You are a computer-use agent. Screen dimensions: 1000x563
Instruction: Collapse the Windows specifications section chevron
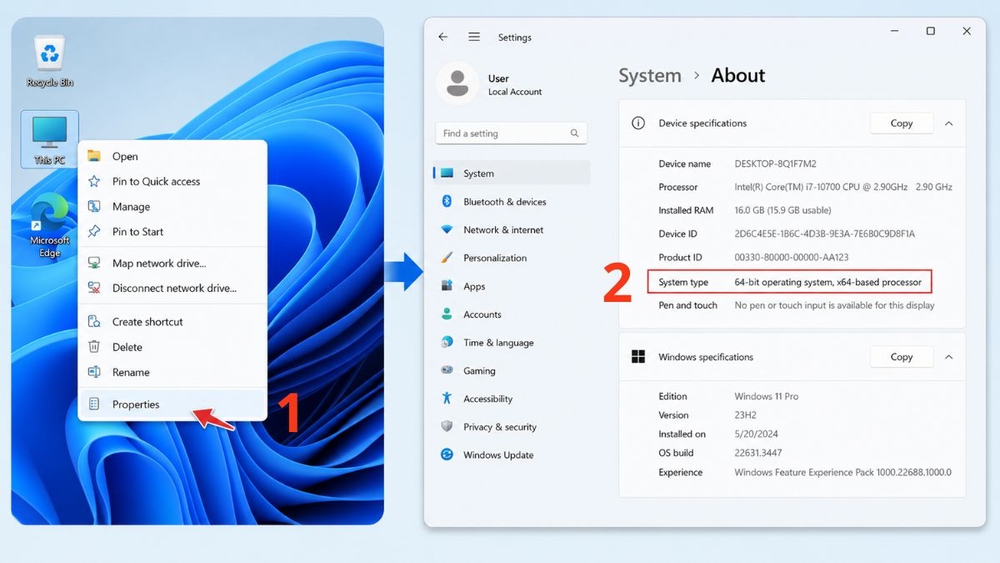pyautogui.click(x=948, y=356)
